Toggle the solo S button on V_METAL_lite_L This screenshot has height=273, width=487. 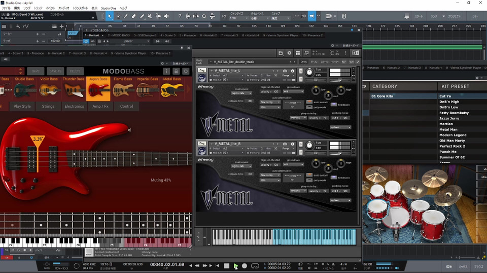301,71
